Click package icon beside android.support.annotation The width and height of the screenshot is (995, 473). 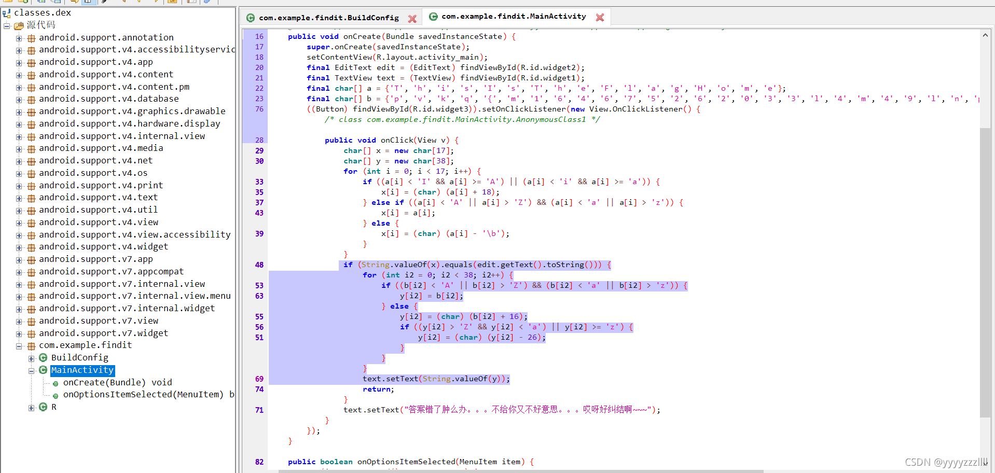pos(31,38)
